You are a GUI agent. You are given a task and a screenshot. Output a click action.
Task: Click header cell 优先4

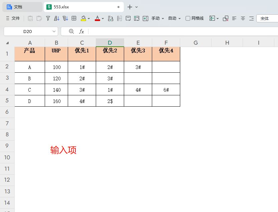166,54
